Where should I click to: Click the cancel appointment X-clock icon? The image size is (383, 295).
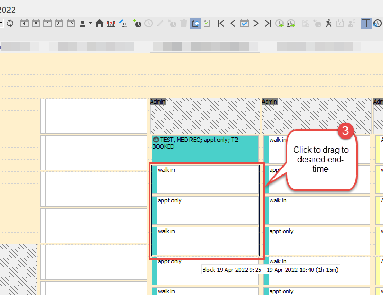172,23
